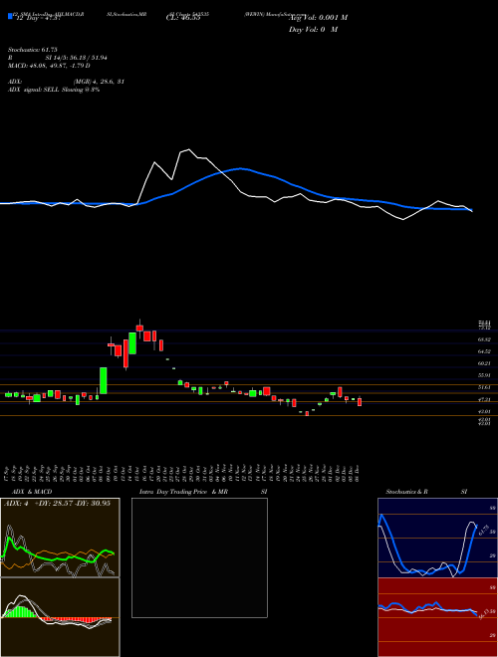Screen dimensions: 498x657
Task: Select the 'Day Vol: 0 M' text
Action: pos(313,30)
